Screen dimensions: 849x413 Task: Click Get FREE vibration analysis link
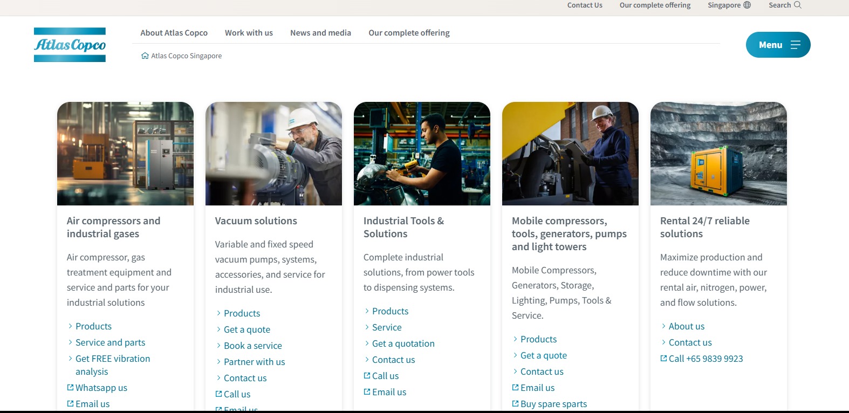tap(113, 365)
